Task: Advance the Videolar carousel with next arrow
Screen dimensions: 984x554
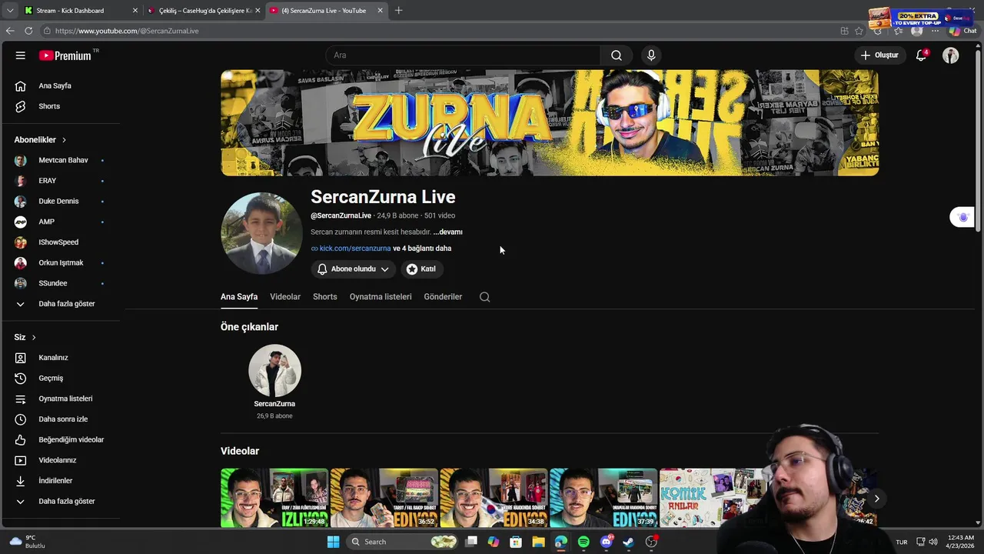Action: (876, 499)
